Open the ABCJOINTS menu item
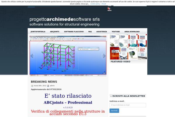175x117 pixels. (55, 32)
